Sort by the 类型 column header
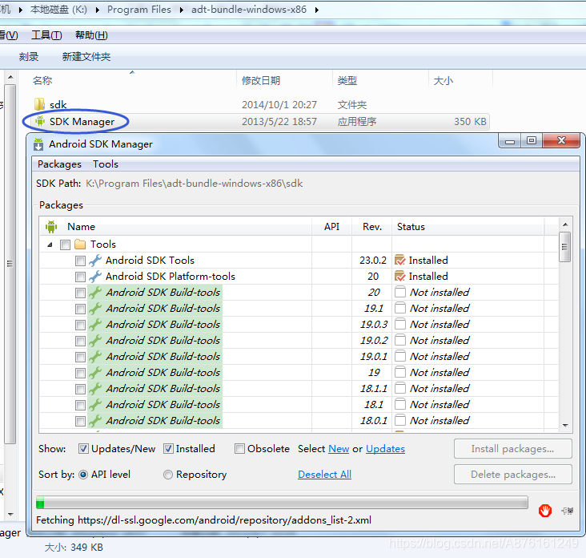 347,80
